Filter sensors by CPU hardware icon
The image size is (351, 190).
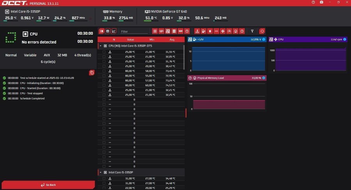[155, 31]
